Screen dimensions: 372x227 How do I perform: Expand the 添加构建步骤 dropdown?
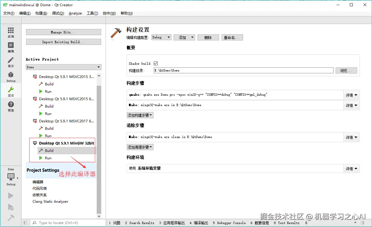(x=140, y=115)
